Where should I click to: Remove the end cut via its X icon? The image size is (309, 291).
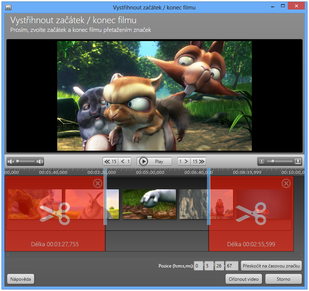[286, 184]
